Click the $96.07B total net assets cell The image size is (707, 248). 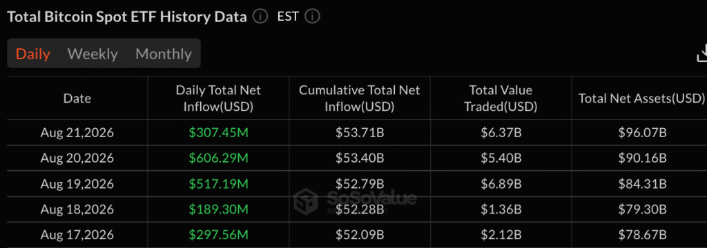click(x=642, y=133)
